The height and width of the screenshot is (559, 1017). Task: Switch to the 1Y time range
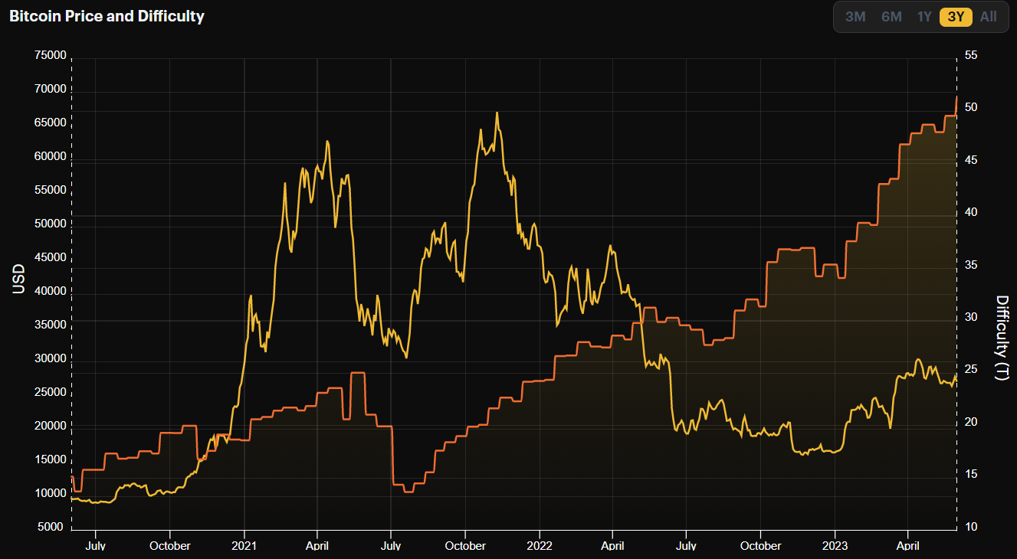[924, 17]
